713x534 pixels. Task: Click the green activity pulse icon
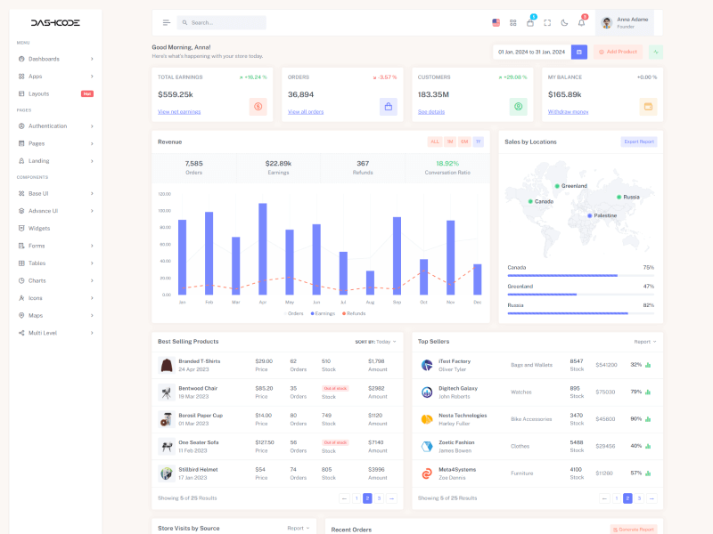pyautogui.click(x=655, y=52)
